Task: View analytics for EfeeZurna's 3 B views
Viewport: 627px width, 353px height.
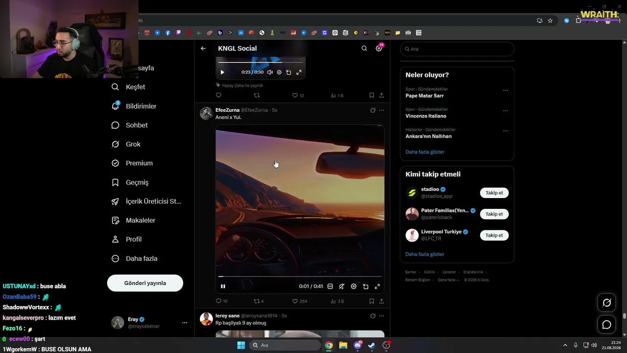Action: [x=338, y=301]
